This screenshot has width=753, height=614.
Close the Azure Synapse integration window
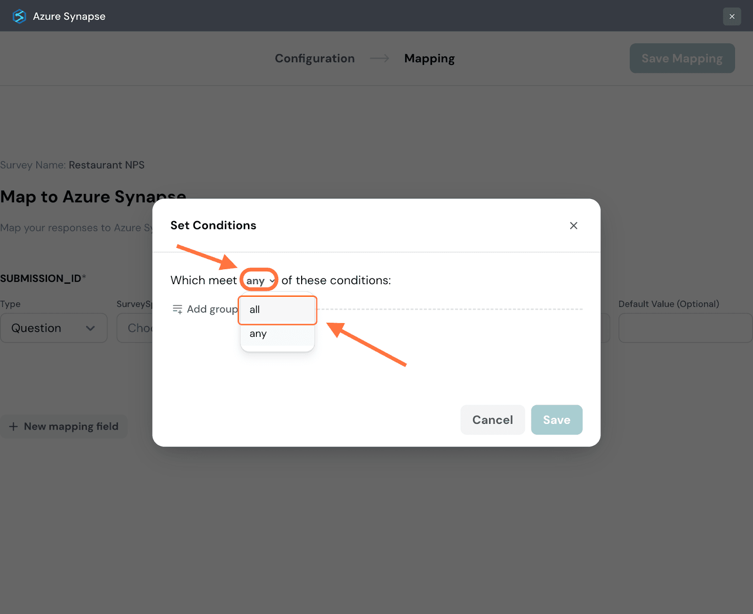731,16
